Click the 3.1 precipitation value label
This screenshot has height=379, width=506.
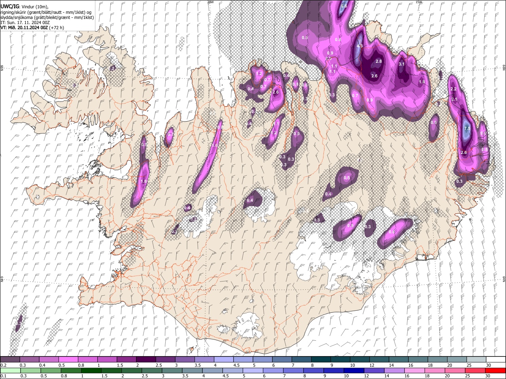point(402,64)
